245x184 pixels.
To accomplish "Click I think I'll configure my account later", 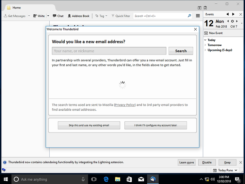I will coord(156,125).
